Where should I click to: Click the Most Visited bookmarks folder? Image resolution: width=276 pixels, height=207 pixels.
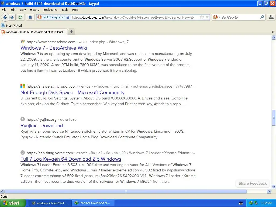11,26
